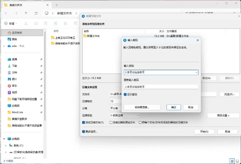Select the 新建文件夹 Explorer tab
This screenshot has width=241, height=164.
(x=26, y=5)
